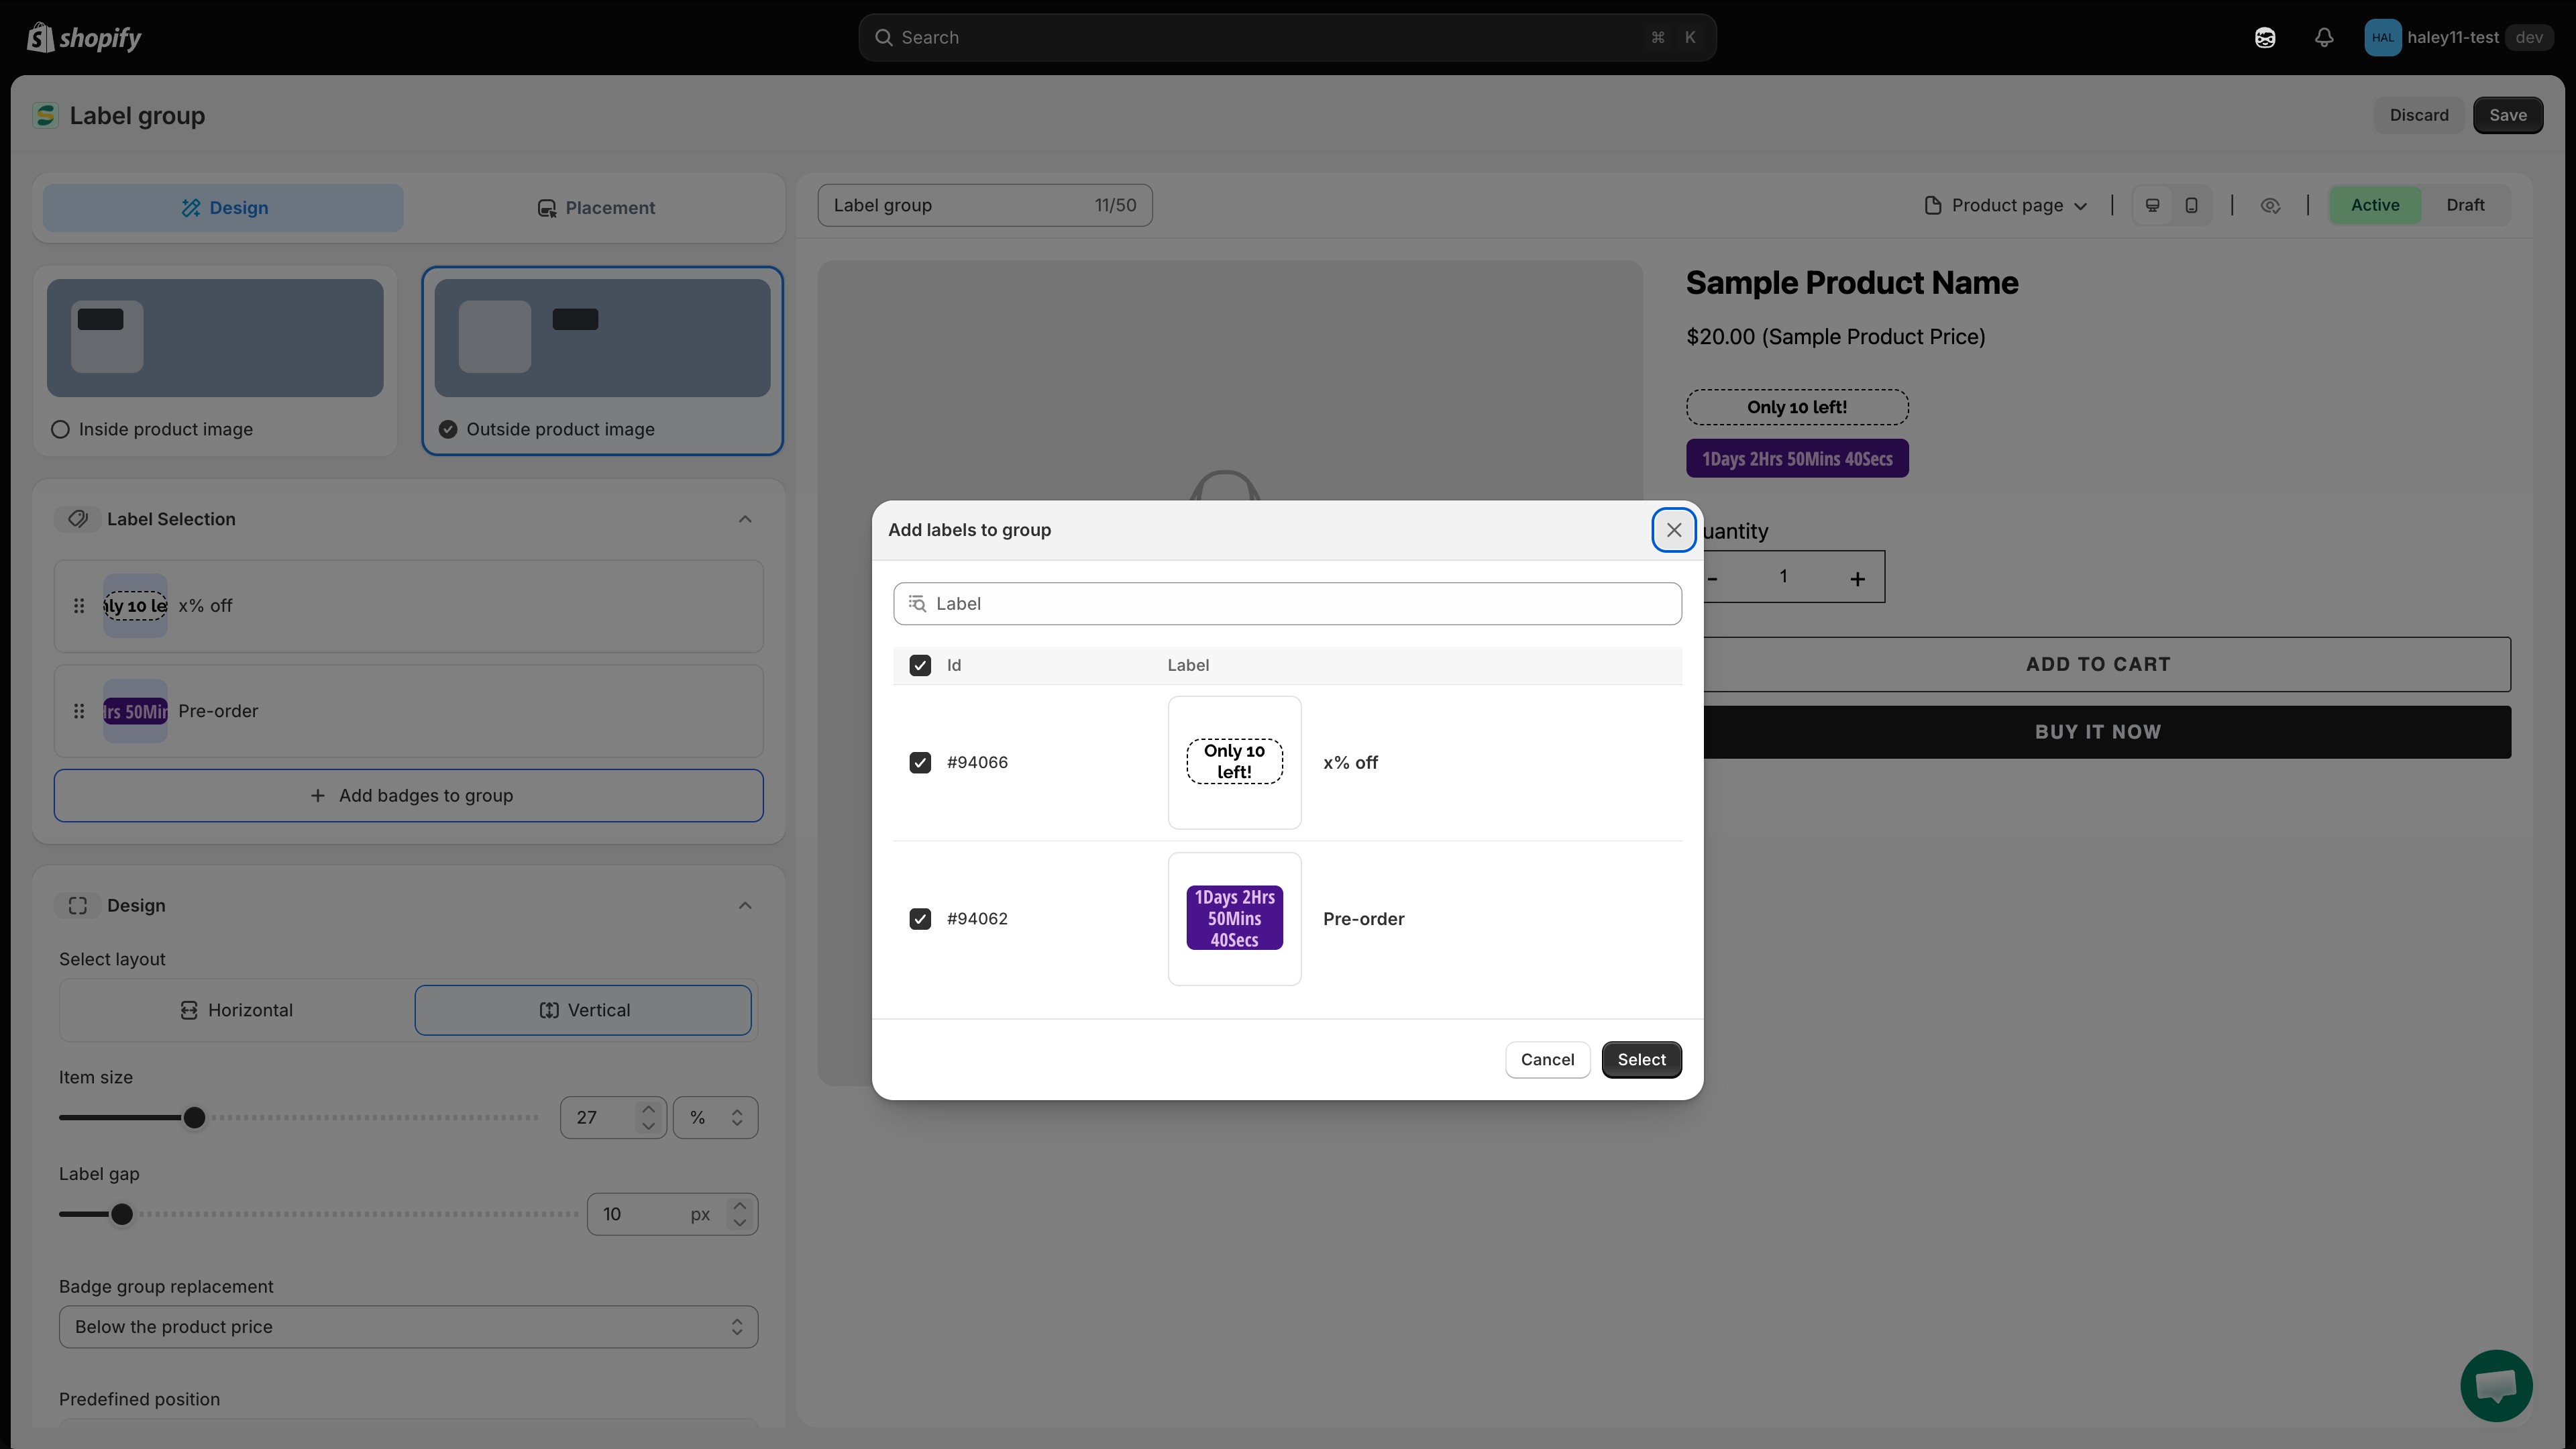Viewport: 2576px width, 1449px height.
Task: Choose Vertical layout
Action: click(583, 1010)
